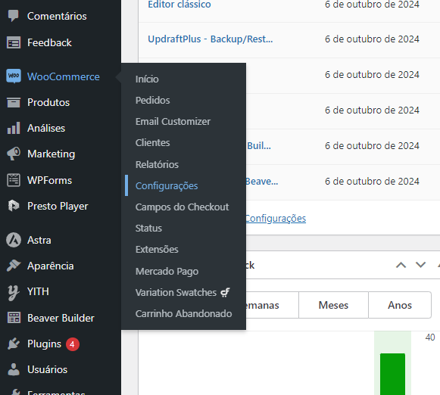
Task: Open Configurações in WooCommerce submenu
Action: pyautogui.click(x=167, y=185)
